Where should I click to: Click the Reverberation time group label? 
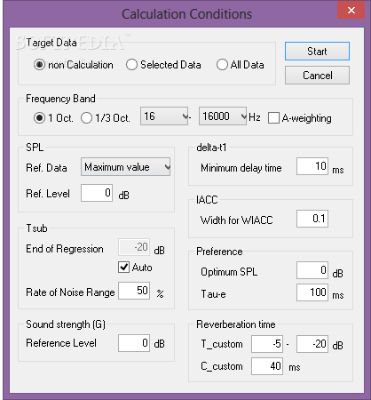[x=236, y=324]
